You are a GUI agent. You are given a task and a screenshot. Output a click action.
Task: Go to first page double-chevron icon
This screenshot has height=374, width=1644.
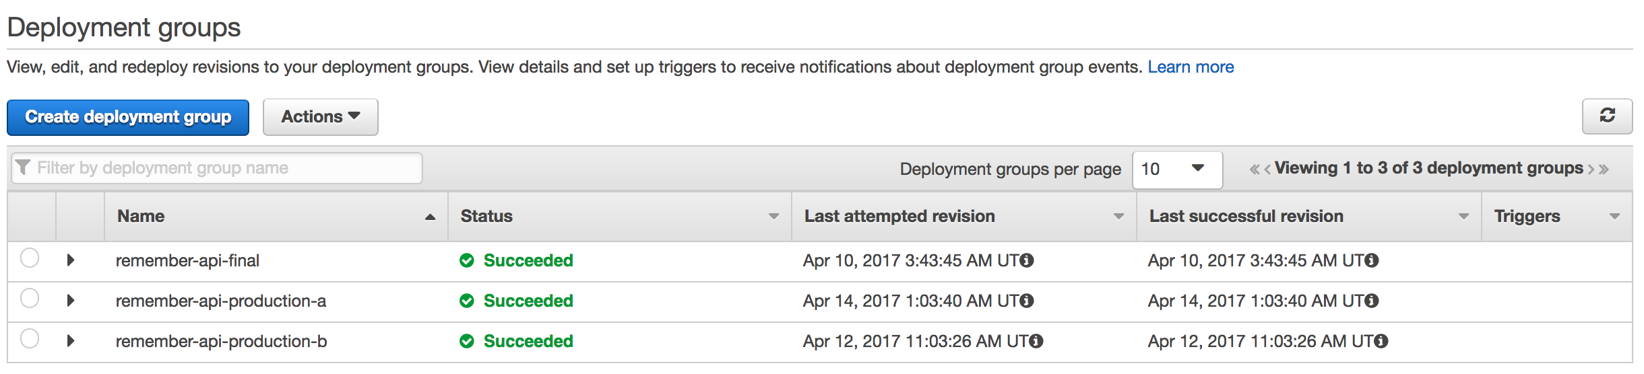click(1255, 170)
